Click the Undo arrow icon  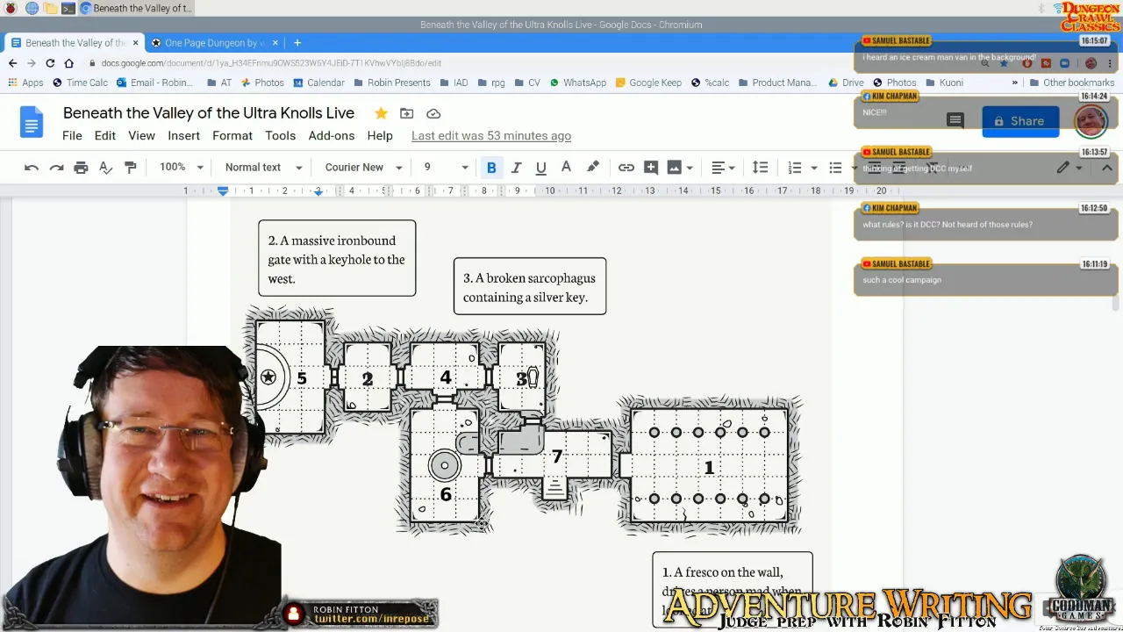[32, 167]
